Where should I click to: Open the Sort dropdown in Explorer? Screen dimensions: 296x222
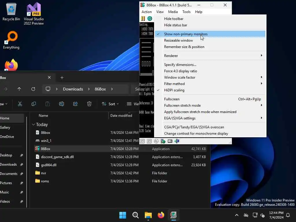click(x=110, y=104)
